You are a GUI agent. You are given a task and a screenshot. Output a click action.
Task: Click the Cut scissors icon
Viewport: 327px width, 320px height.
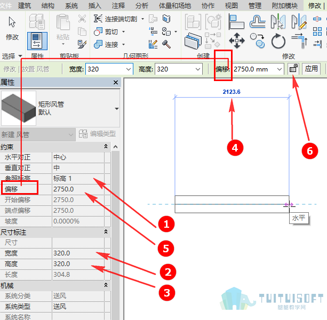82,19
